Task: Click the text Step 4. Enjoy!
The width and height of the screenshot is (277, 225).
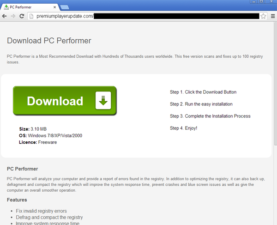Action: [183, 128]
